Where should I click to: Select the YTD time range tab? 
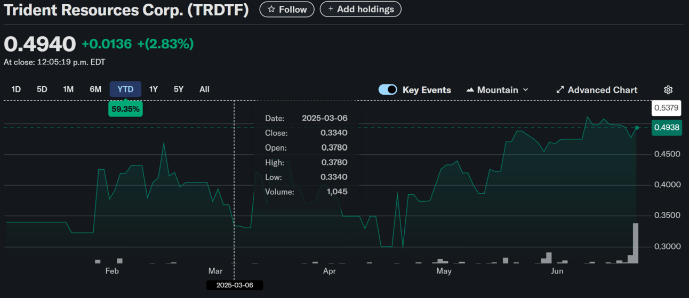click(125, 89)
